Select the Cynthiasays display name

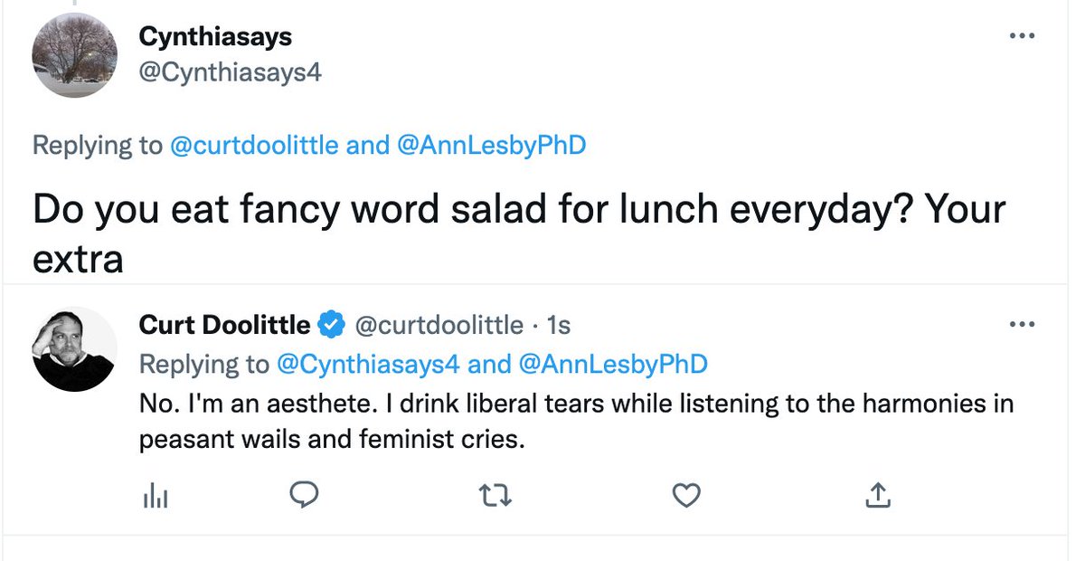[x=213, y=36]
